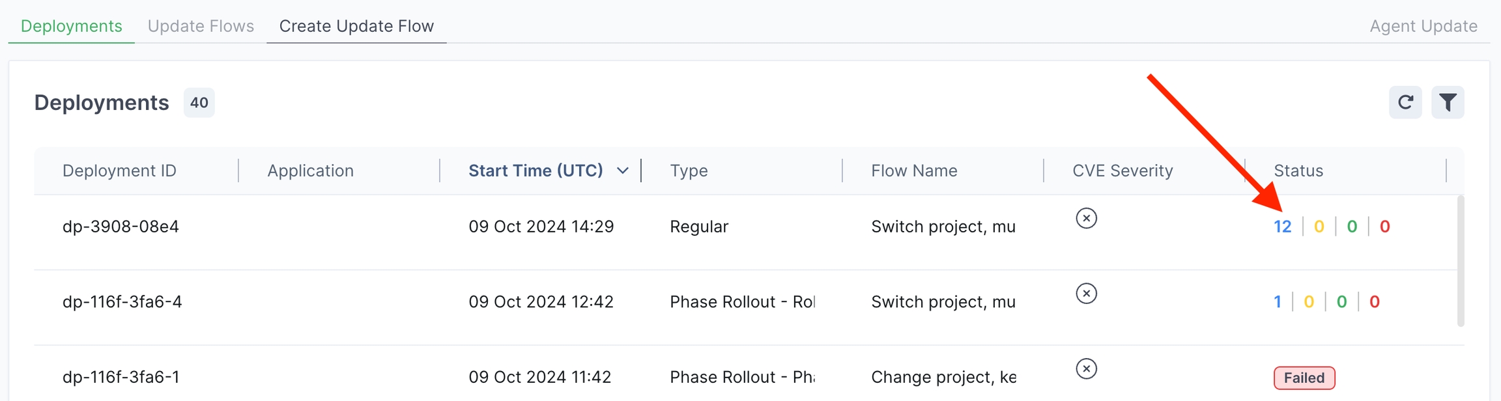Click the Failed status badge
Viewport: 1501px width, 401px height.
[1304, 378]
